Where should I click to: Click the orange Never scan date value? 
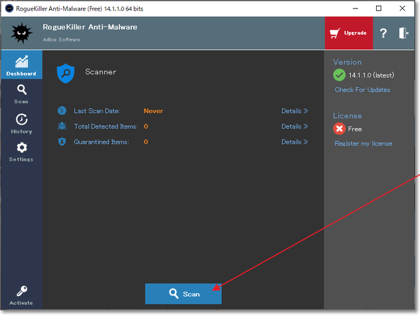154,111
